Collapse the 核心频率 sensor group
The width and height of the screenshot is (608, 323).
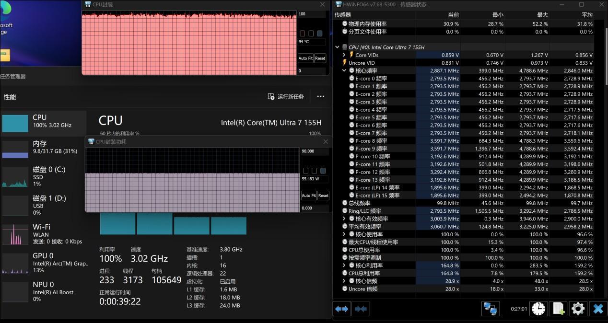pos(344,70)
